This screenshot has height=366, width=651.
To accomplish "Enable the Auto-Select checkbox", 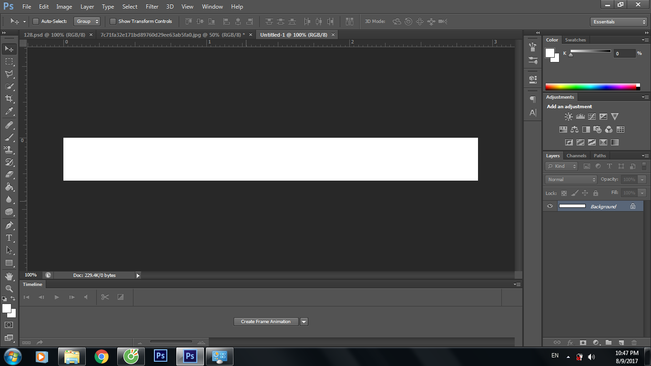I will [x=36, y=21].
